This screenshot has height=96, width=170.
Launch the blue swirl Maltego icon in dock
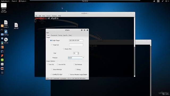click(x=2, y=51)
